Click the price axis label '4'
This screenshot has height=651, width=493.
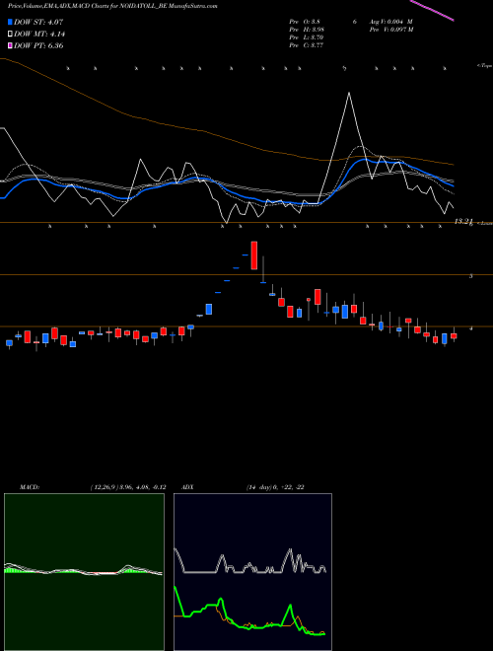[x=470, y=328]
